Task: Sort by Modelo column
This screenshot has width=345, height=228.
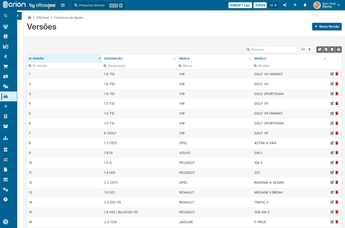Action: 290,59
